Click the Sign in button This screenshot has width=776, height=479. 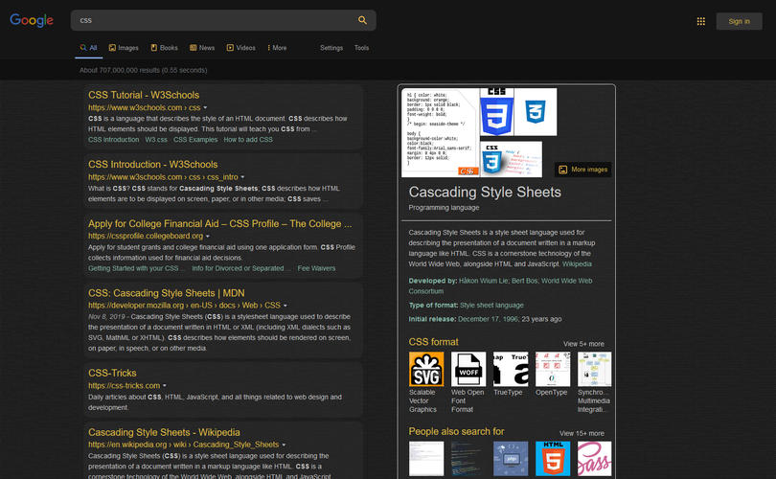739,21
